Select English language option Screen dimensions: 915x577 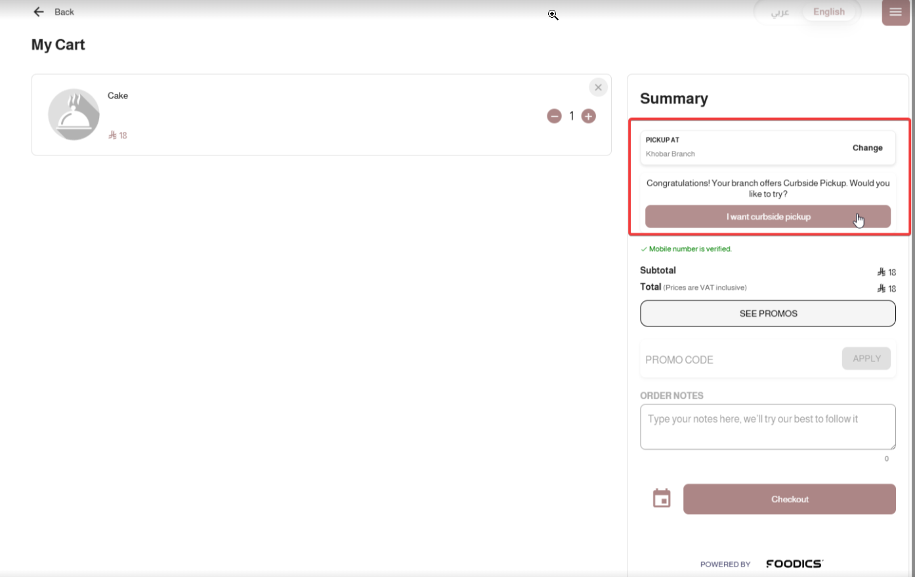[x=829, y=12]
